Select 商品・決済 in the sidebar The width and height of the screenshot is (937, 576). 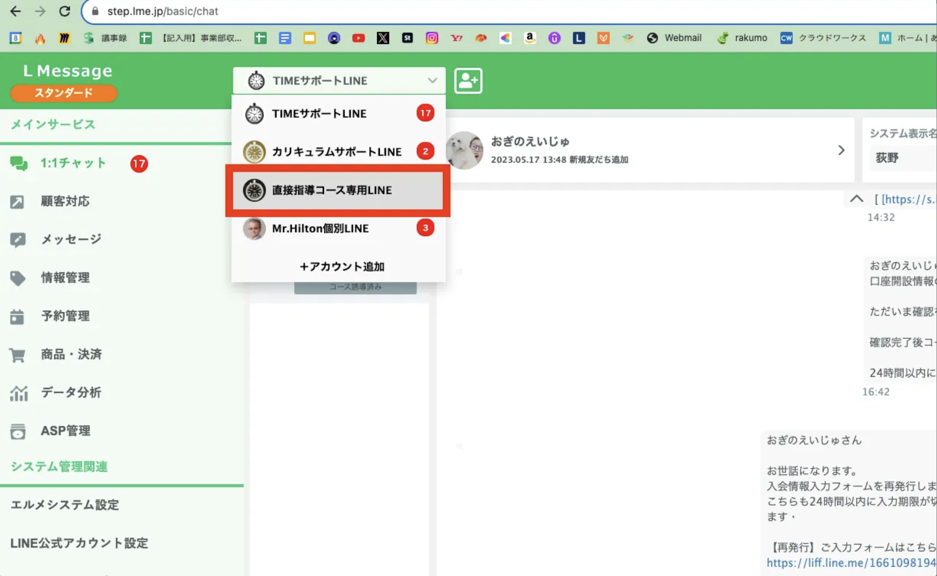[x=72, y=354]
